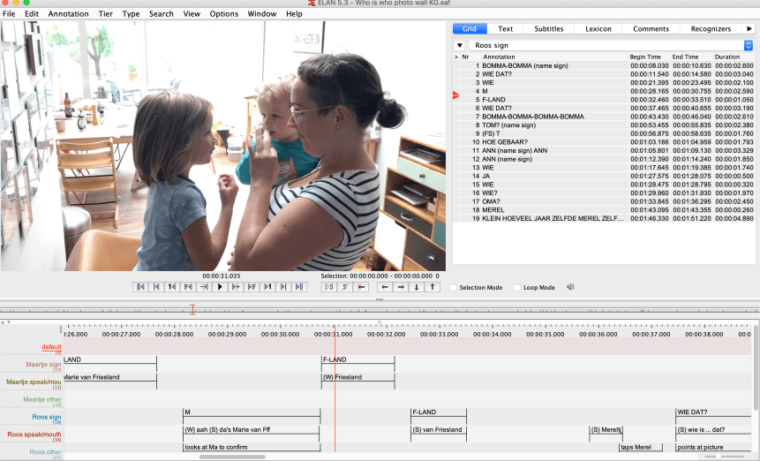Go to the previous annotation with left arrow
This screenshot has width=760, height=461.
pos(385,287)
